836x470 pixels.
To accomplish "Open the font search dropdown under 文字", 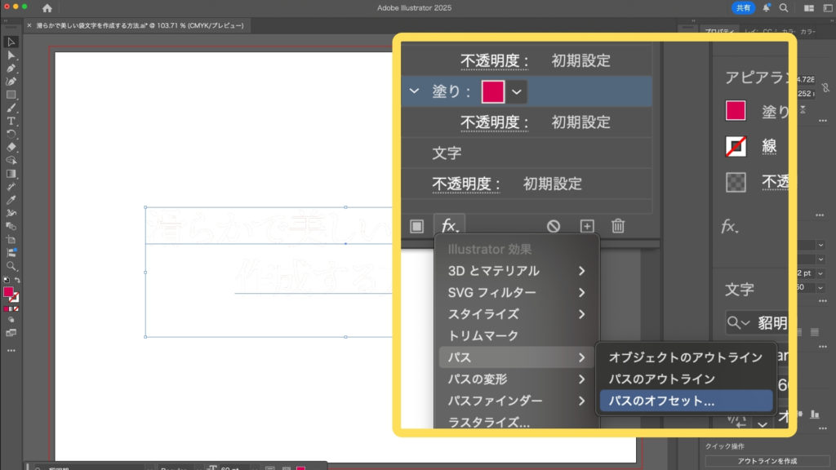I will pos(739,323).
